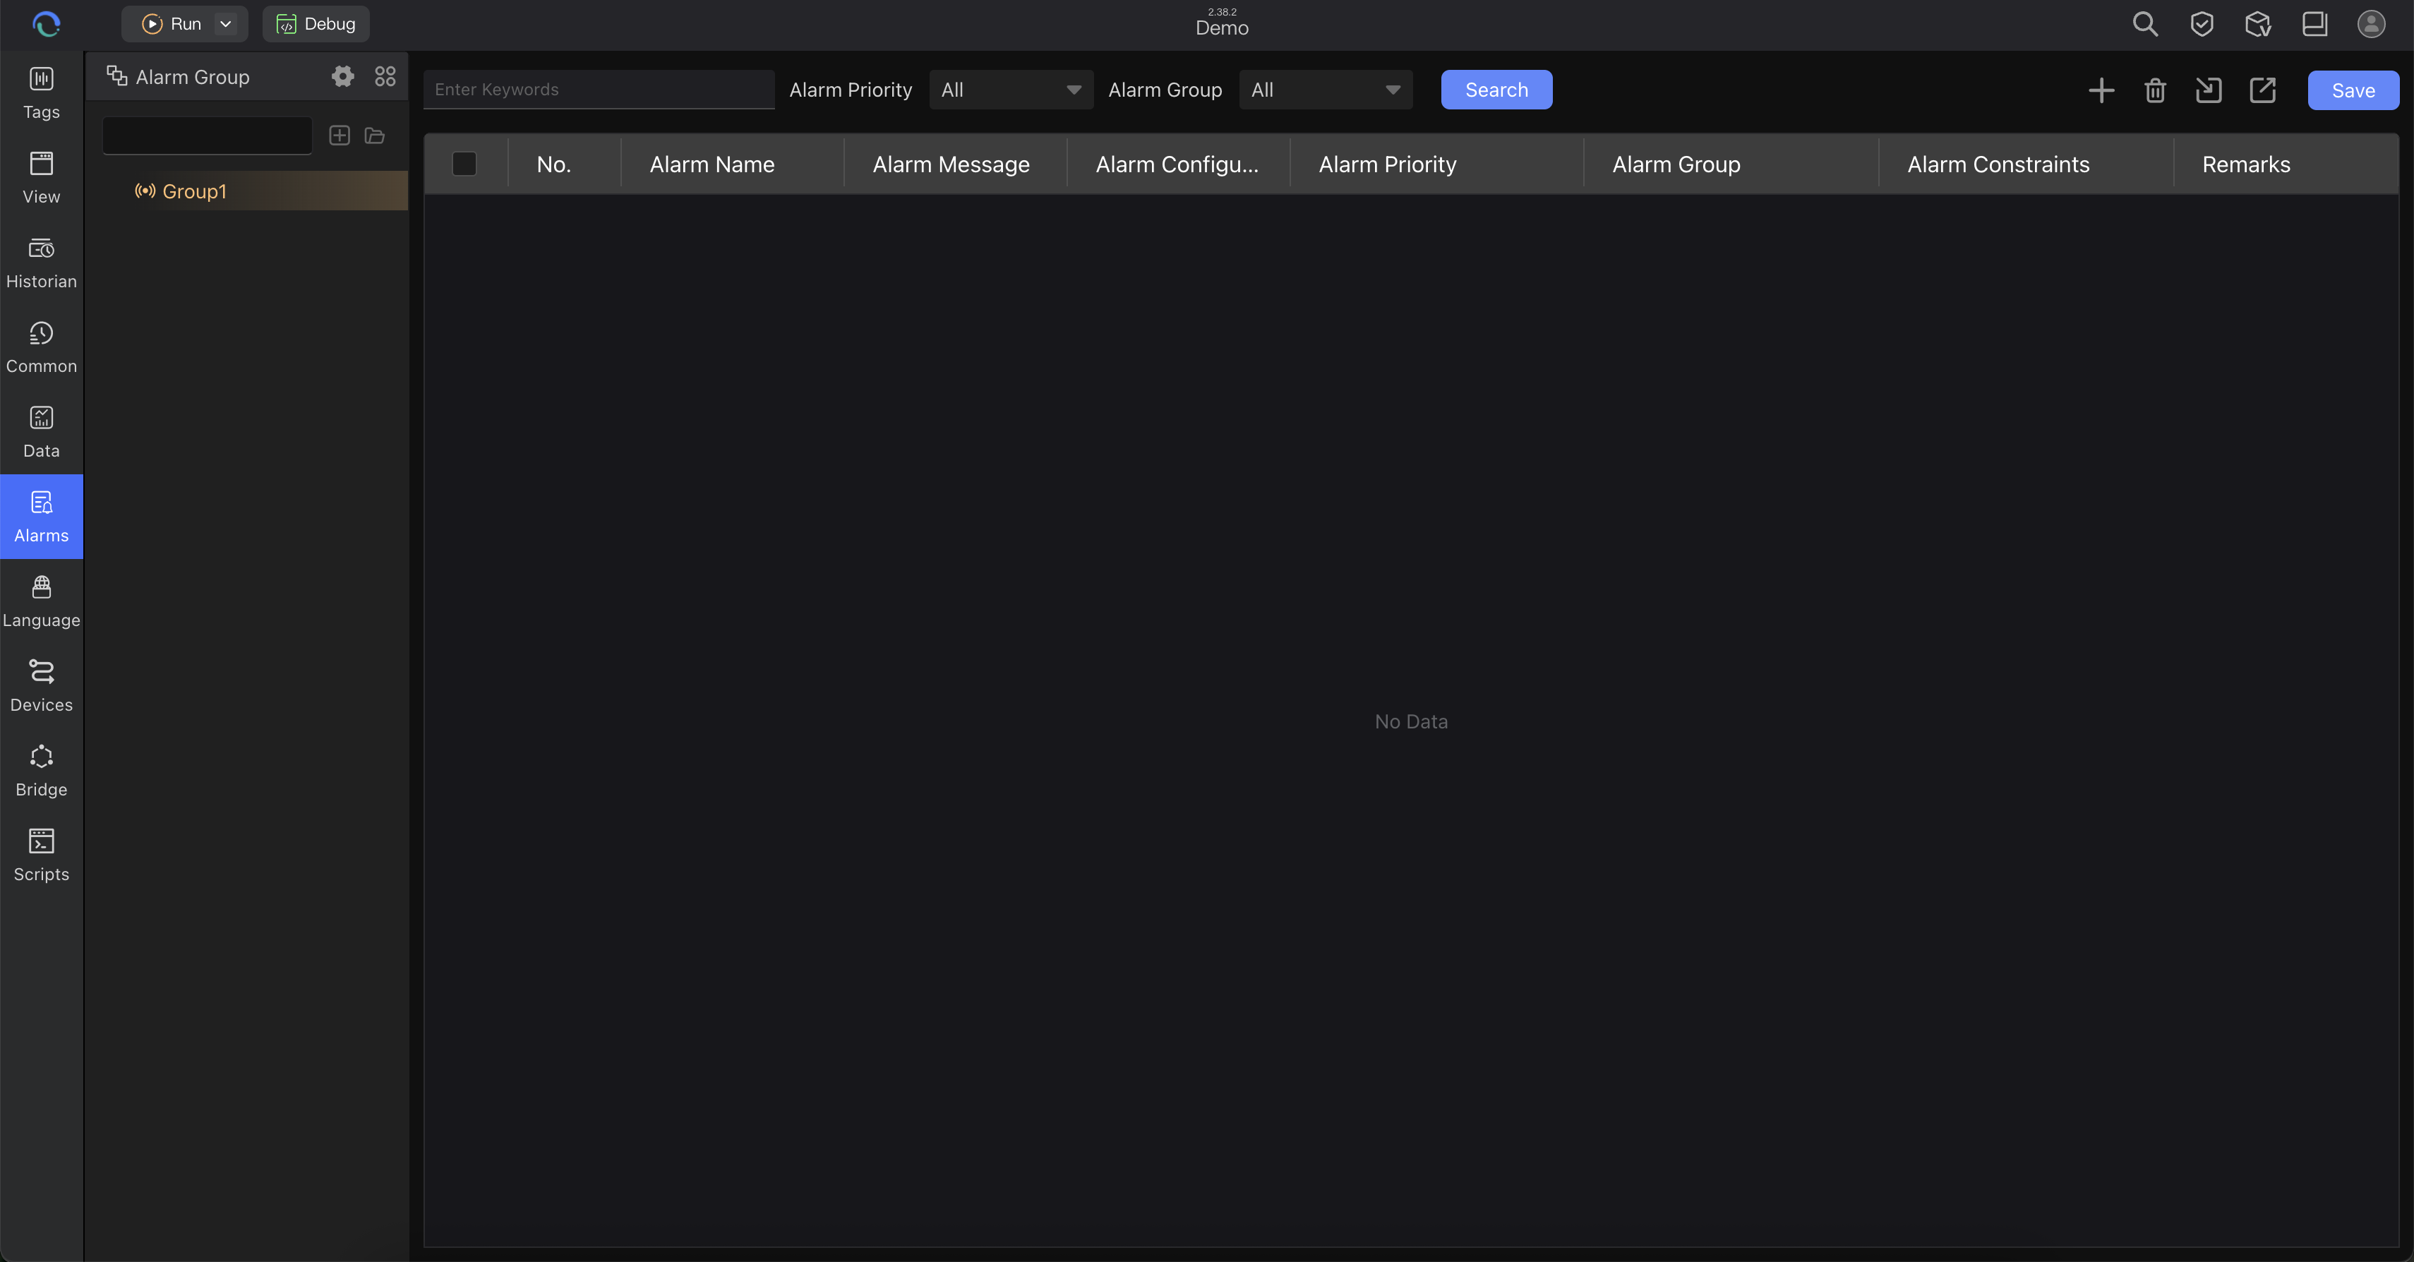The width and height of the screenshot is (2414, 1262).
Task: Click the open folder icon beside group search
Action: pyautogui.click(x=375, y=136)
